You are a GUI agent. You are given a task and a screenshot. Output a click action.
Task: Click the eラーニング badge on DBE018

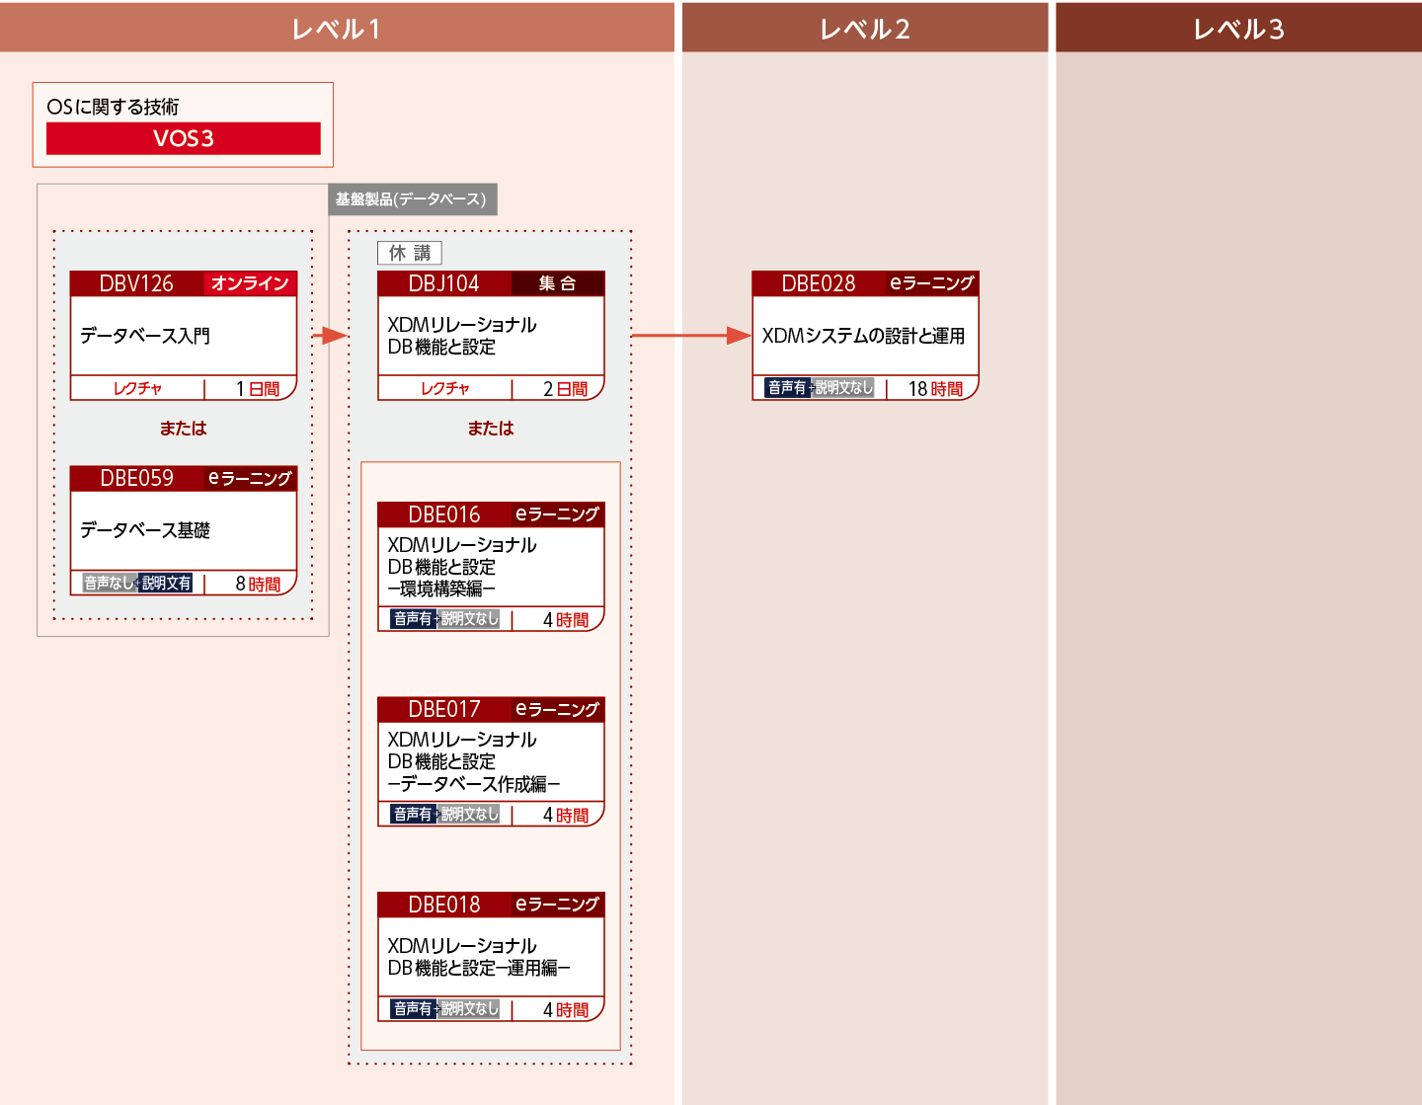pos(558,905)
